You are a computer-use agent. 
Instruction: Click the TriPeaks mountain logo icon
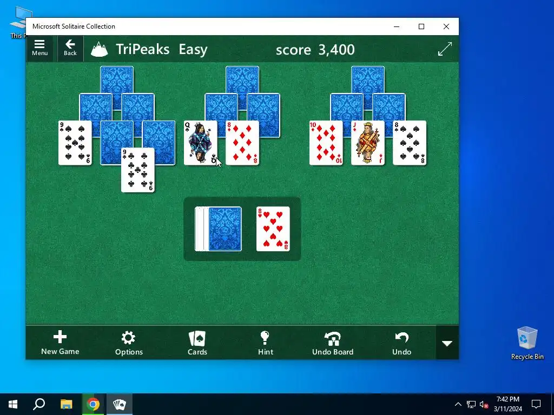100,49
